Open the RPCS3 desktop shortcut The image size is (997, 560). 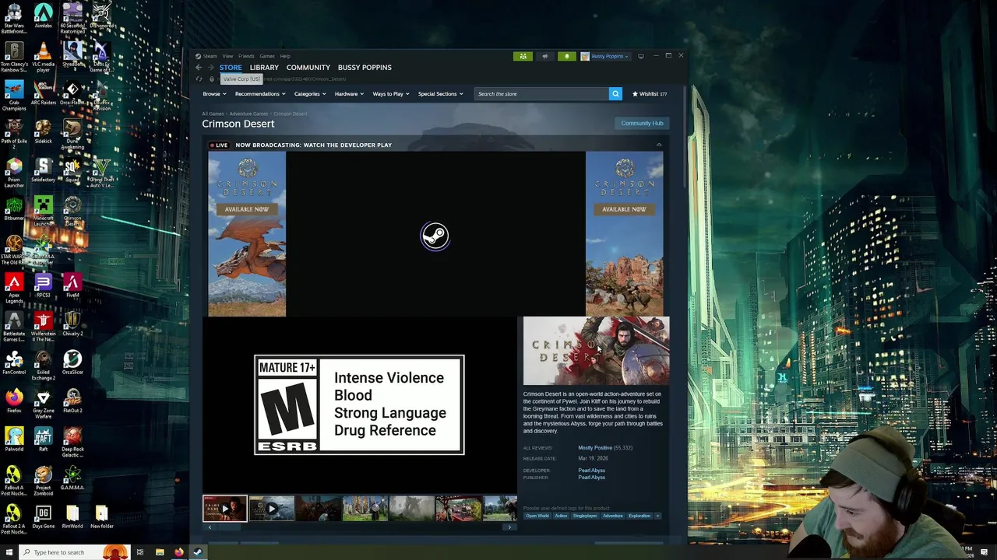coord(44,285)
